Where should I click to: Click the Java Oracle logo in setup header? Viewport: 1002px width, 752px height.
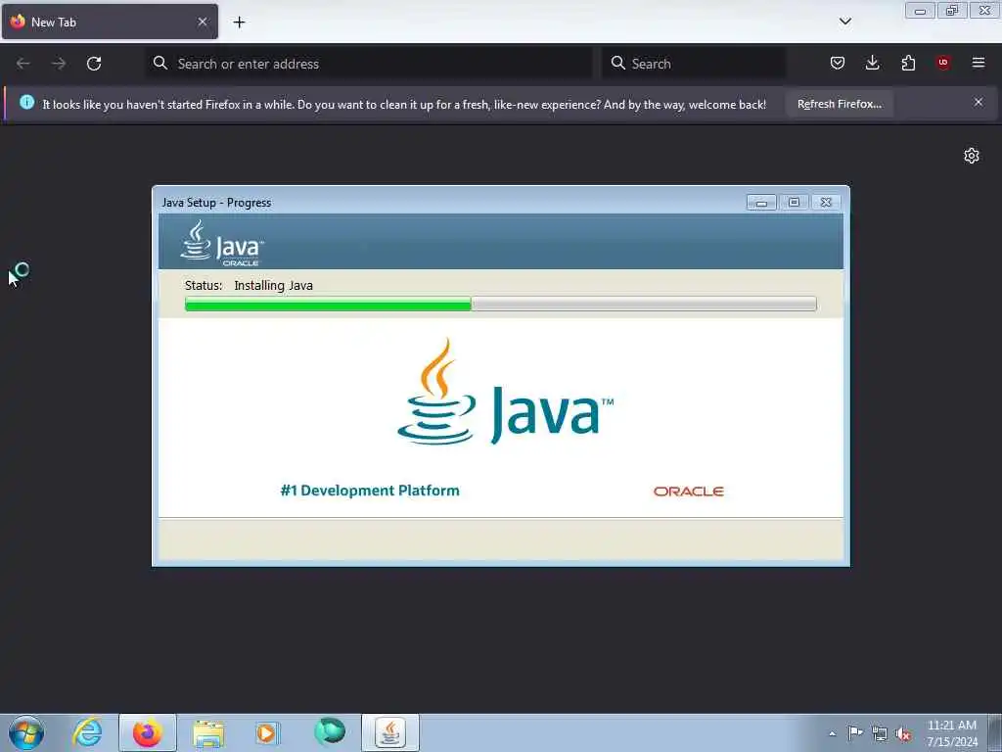pos(222,243)
